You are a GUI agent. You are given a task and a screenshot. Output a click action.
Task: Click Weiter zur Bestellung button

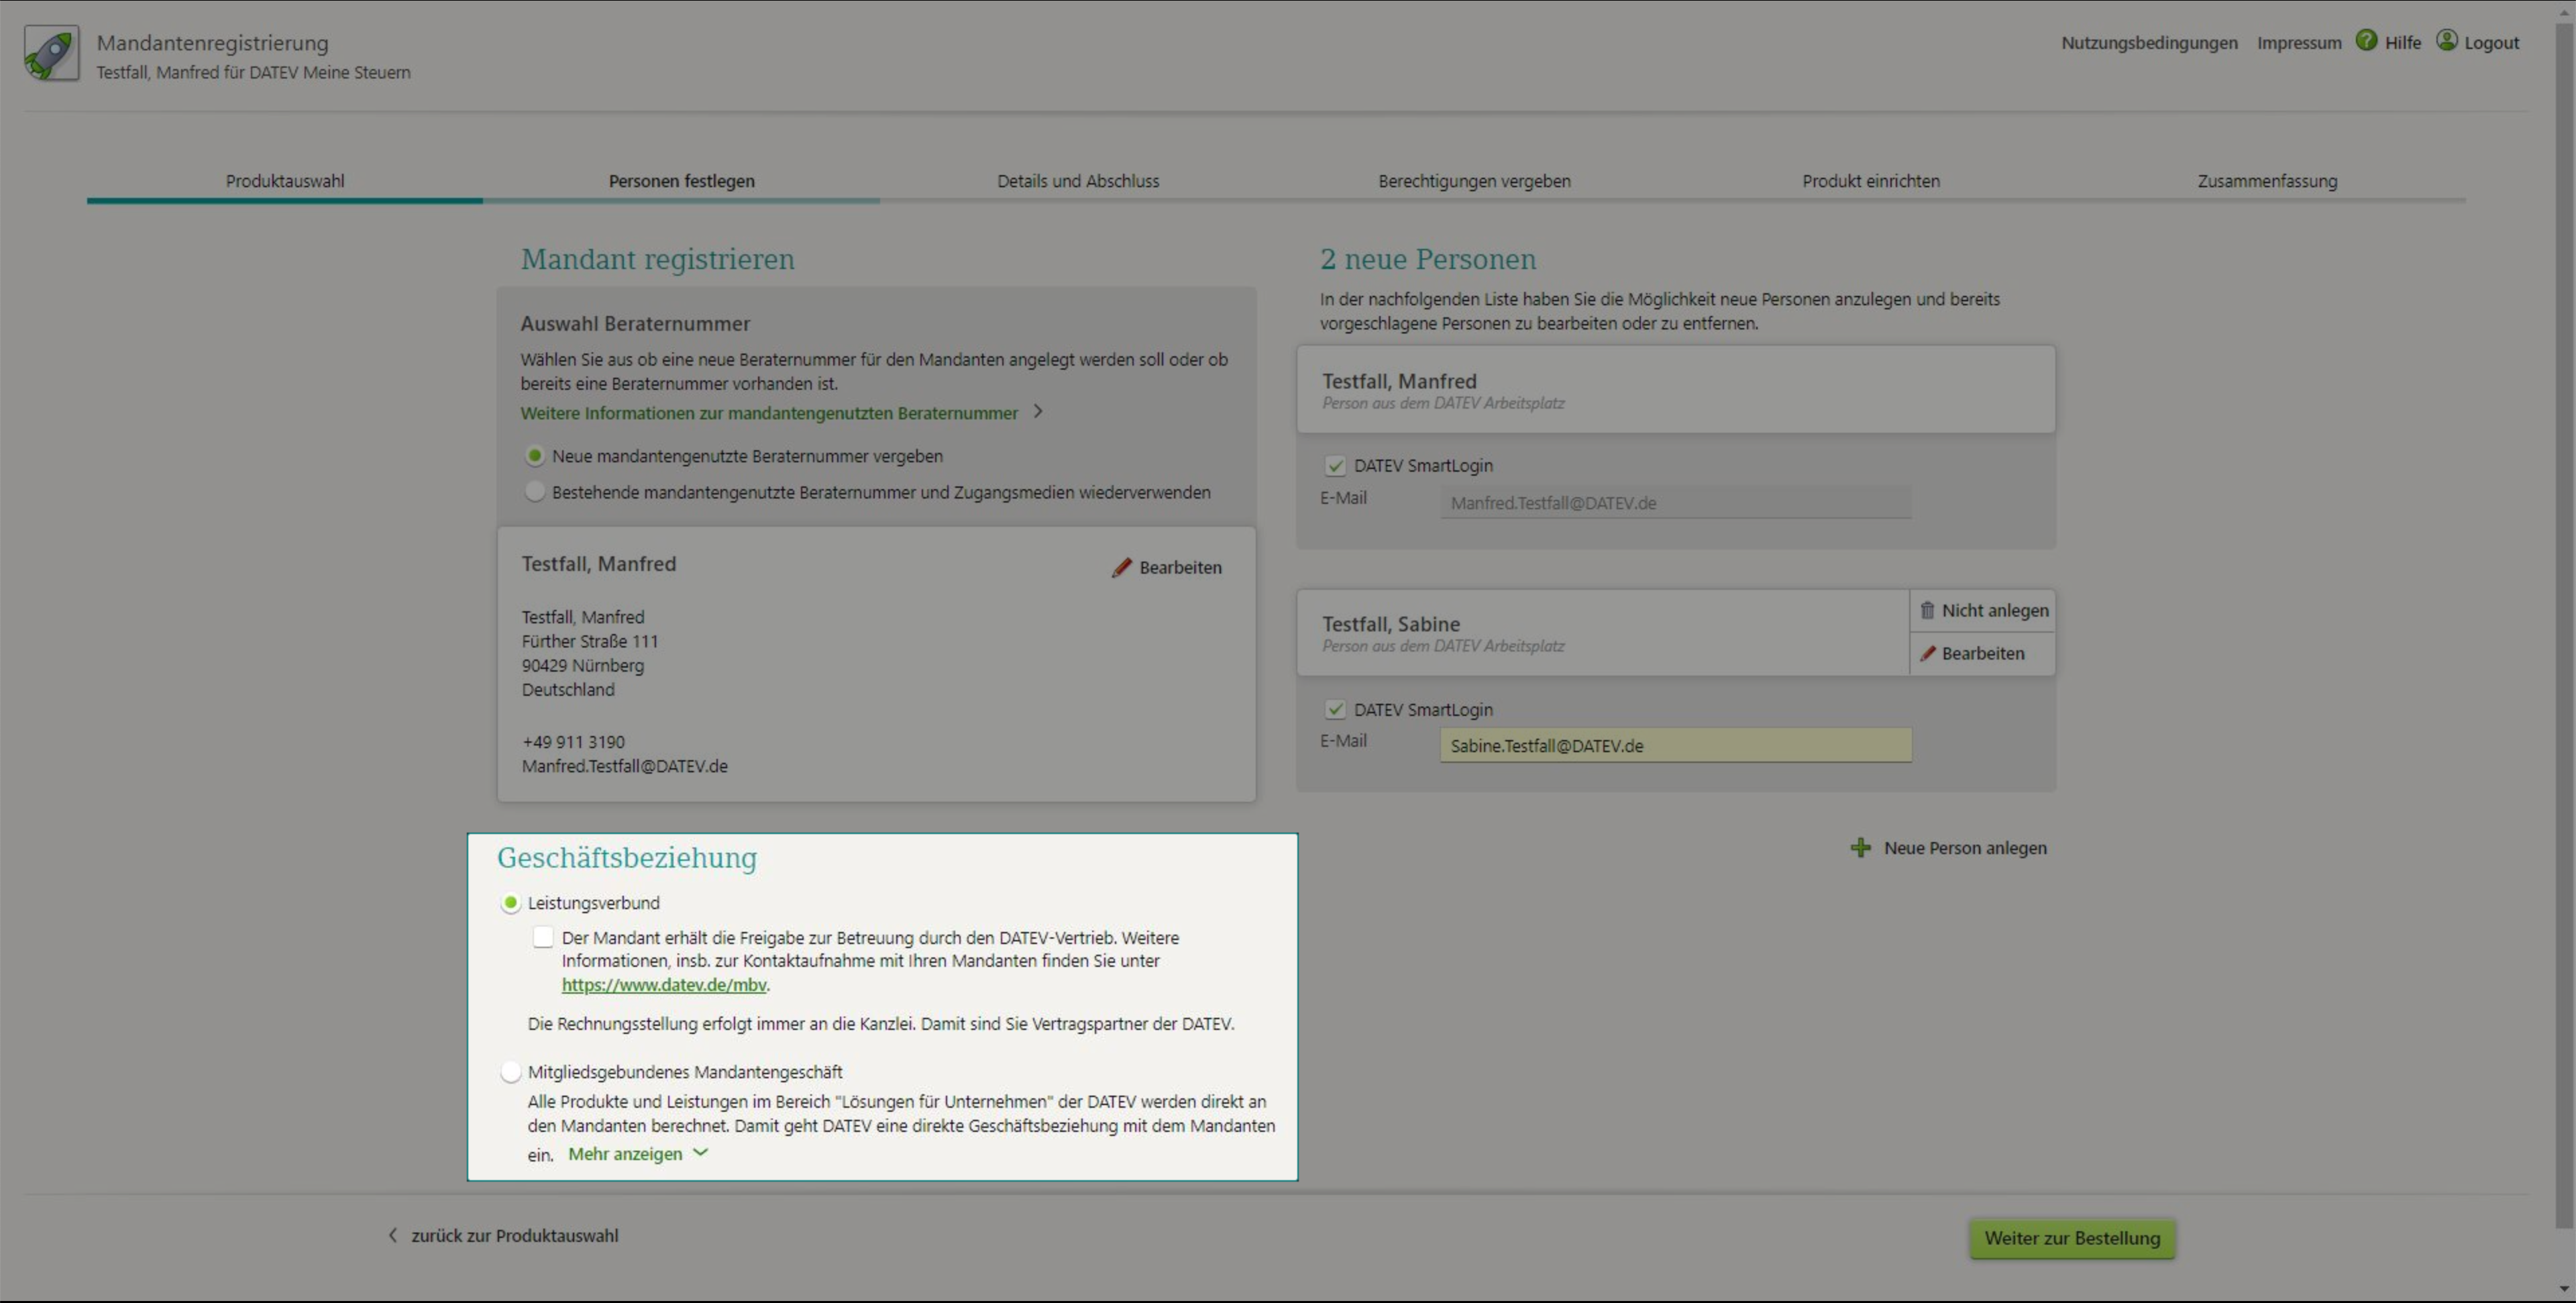tap(2072, 1238)
